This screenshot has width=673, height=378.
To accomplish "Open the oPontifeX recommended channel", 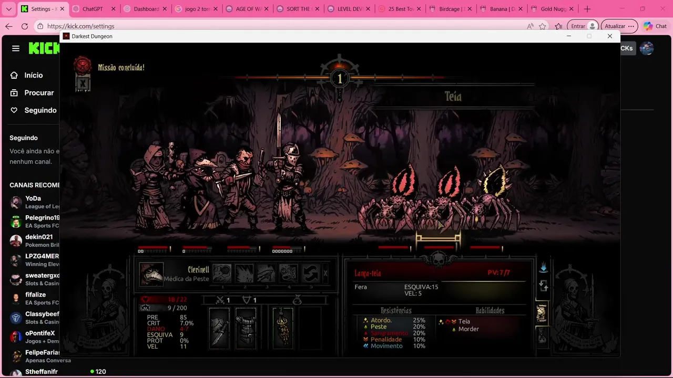I will 34,337.
